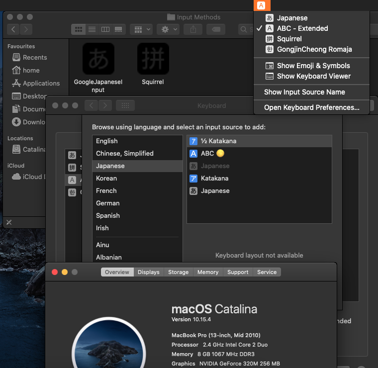Switch to Displays tab

(149, 272)
